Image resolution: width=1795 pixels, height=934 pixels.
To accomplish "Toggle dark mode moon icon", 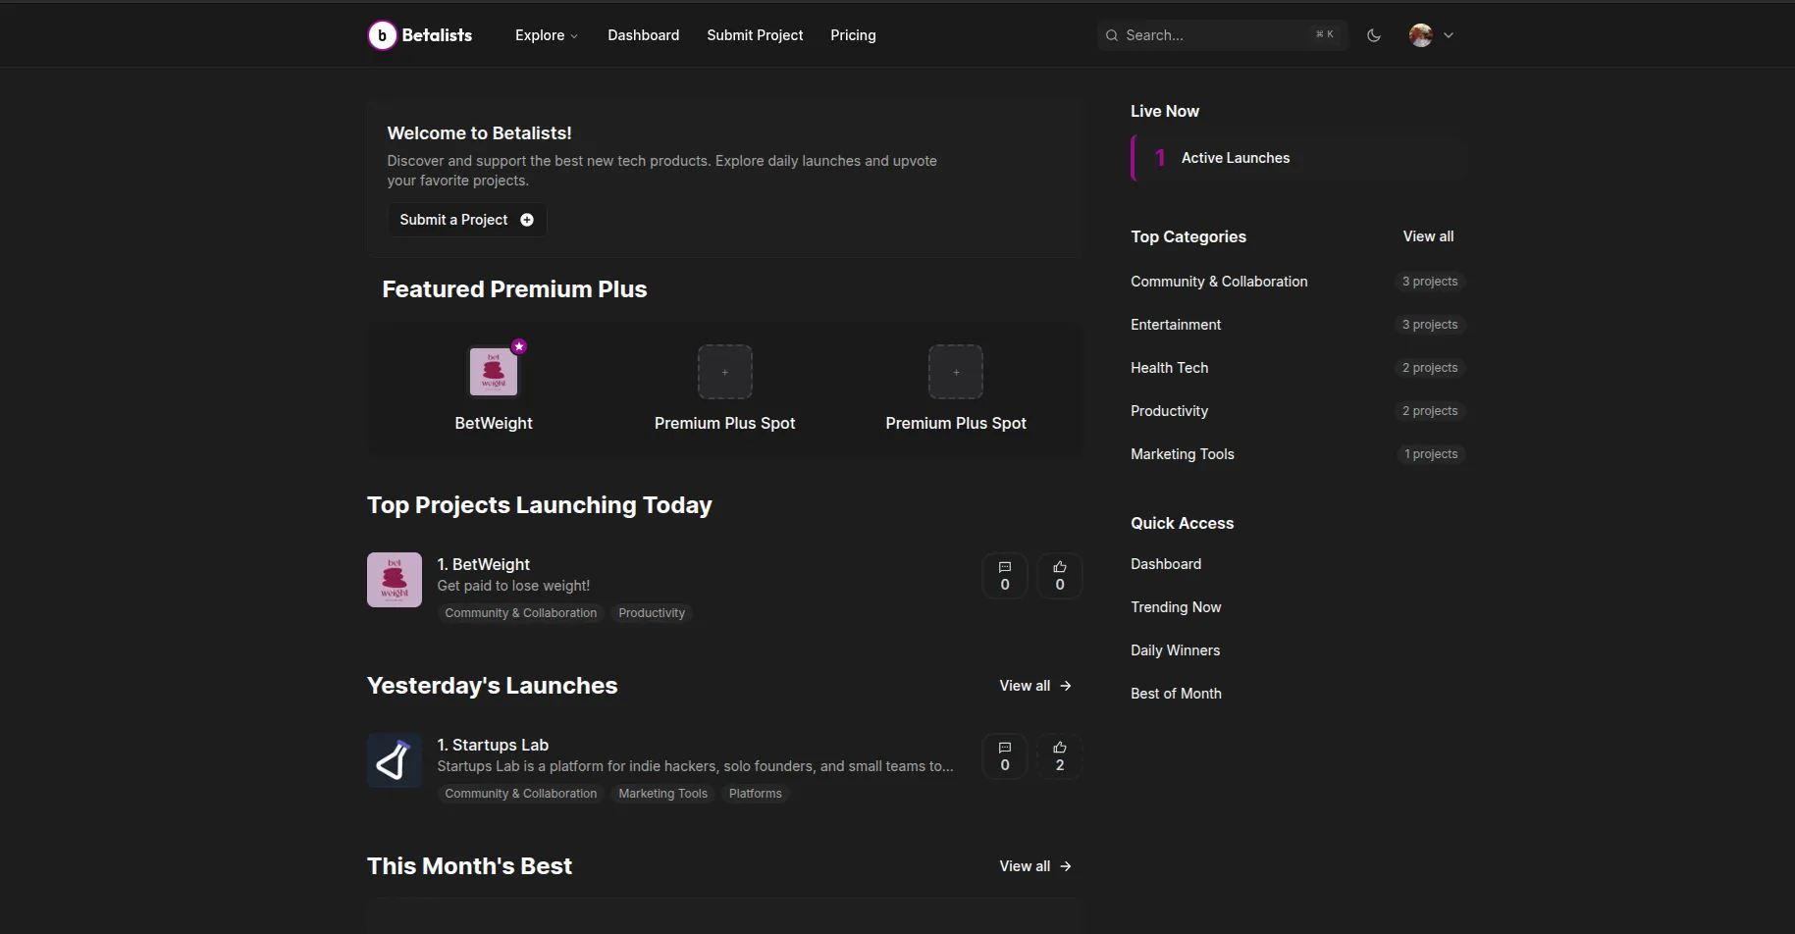I will (x=1374, y=35).
